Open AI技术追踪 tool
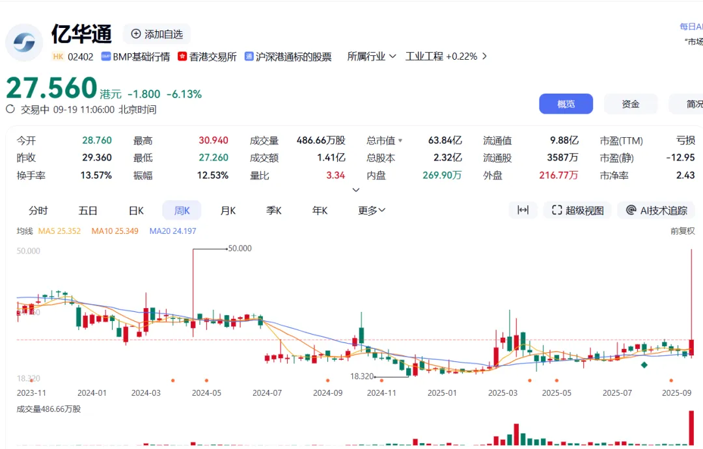Image resolution: width=703 pixels, height=449 pixels. [x=656, y=210]
